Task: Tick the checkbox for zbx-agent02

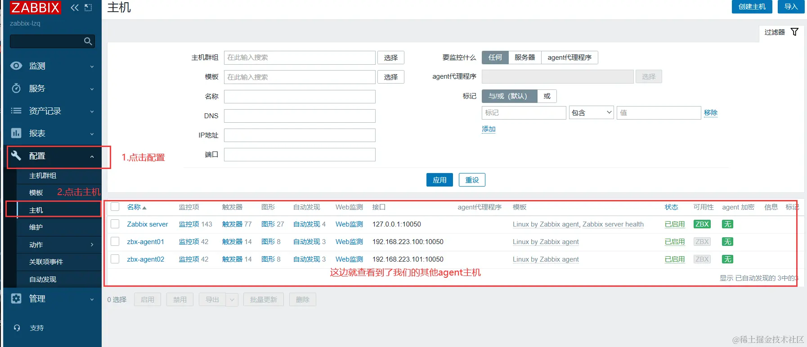Action: [x=115, y=259]
